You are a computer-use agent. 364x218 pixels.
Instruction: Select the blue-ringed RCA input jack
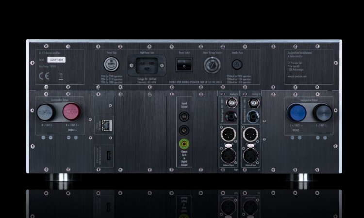(253, 117)
